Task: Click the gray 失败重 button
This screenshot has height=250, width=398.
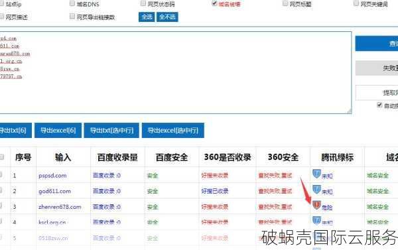Action: tap(377, 68)
